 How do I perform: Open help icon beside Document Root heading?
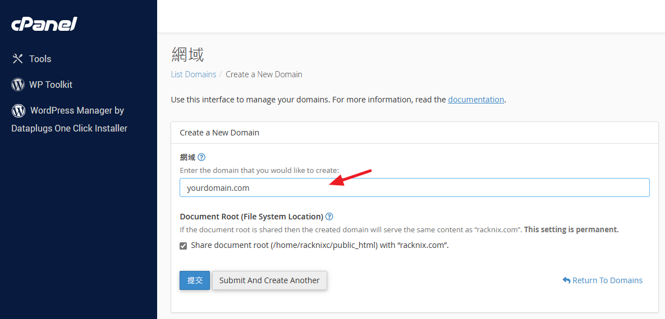(x=329, y=217)
